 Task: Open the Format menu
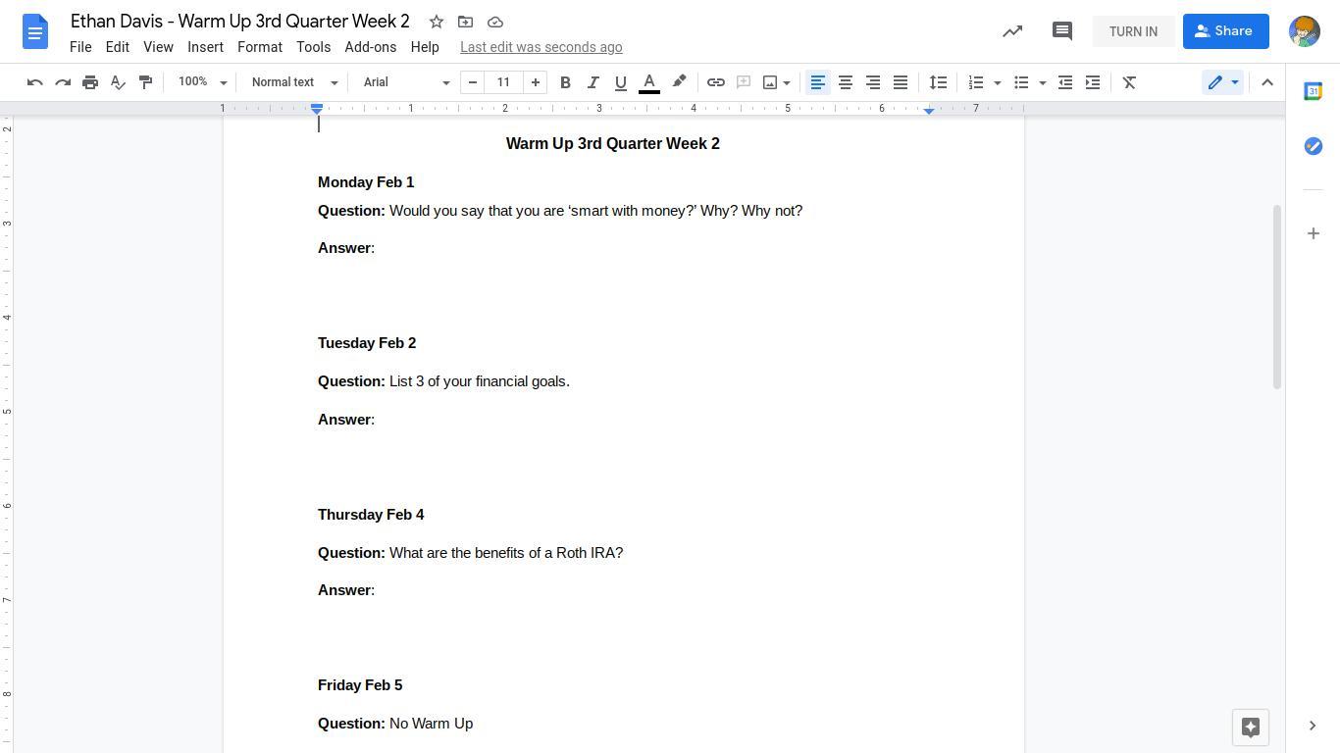(260, 47)
